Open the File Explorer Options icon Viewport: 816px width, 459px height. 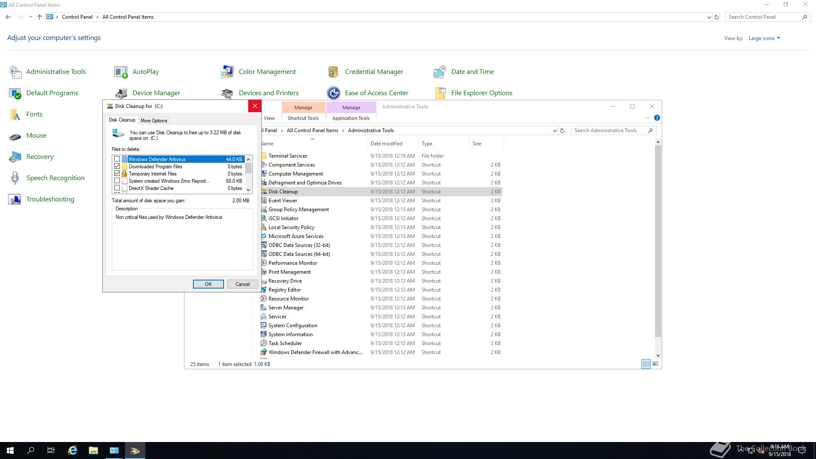pyautogui.click(x=440, y=93)
